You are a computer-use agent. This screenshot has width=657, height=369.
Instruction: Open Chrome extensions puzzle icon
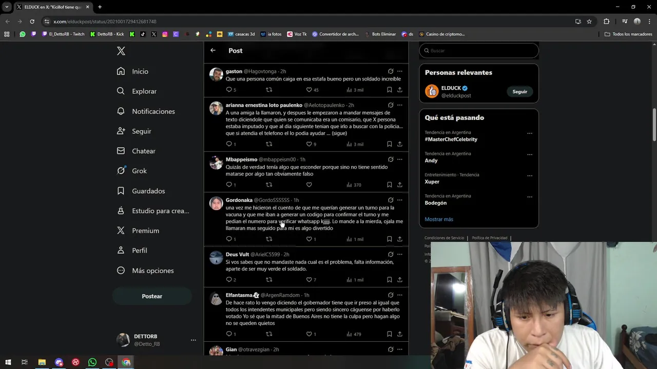[607, 22]
